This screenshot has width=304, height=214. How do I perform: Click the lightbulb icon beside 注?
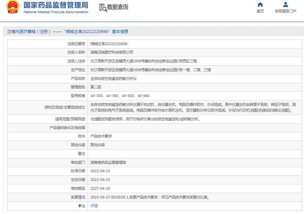(x=80, y=206)
